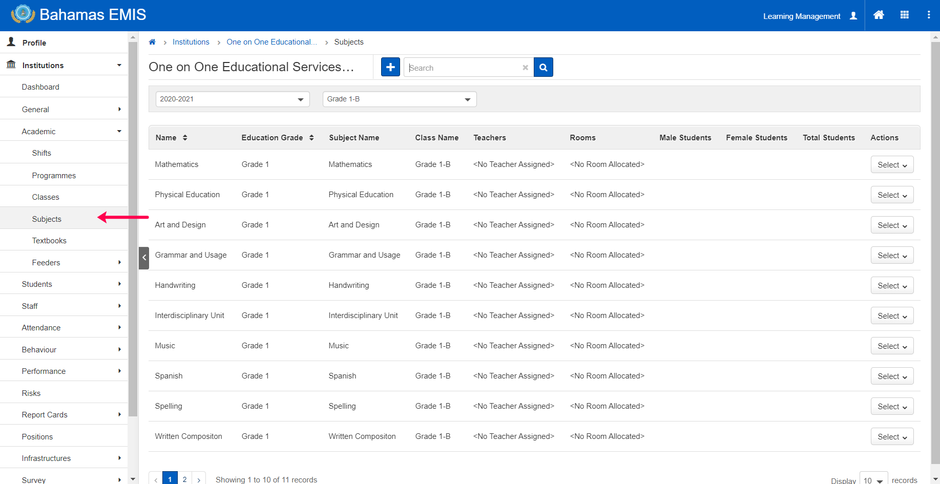Click the magnifier search button
Viewport: 940px width, 484px height.
click(543, 67)
